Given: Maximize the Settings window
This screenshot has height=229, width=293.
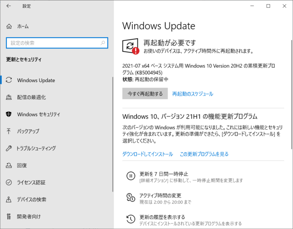Looking at the screenshot, I should (268, 6).
